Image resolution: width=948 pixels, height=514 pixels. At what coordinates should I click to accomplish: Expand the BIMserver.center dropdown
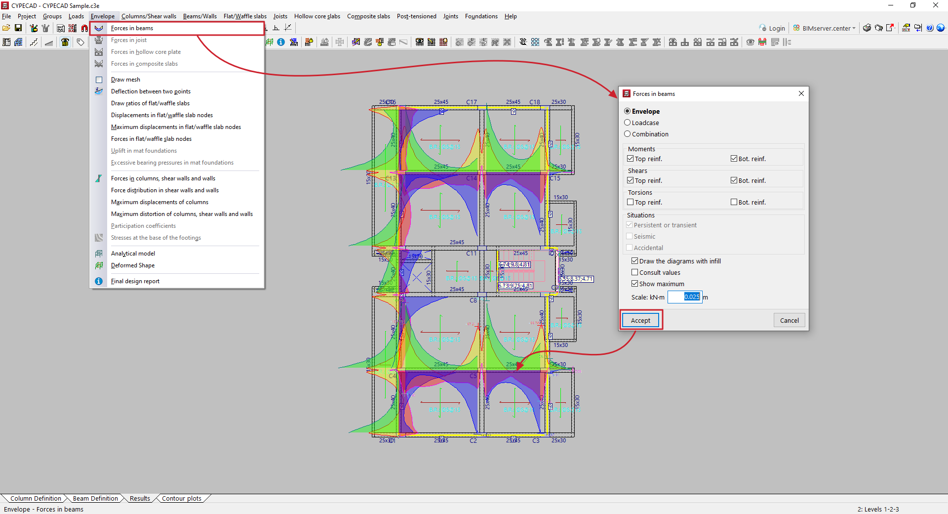[854, 28]
